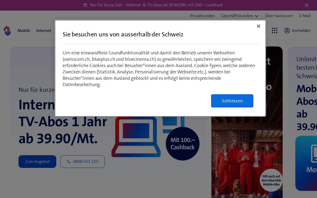
Task: Open the Über Swisscom link
Action: [x=279, y=16]
